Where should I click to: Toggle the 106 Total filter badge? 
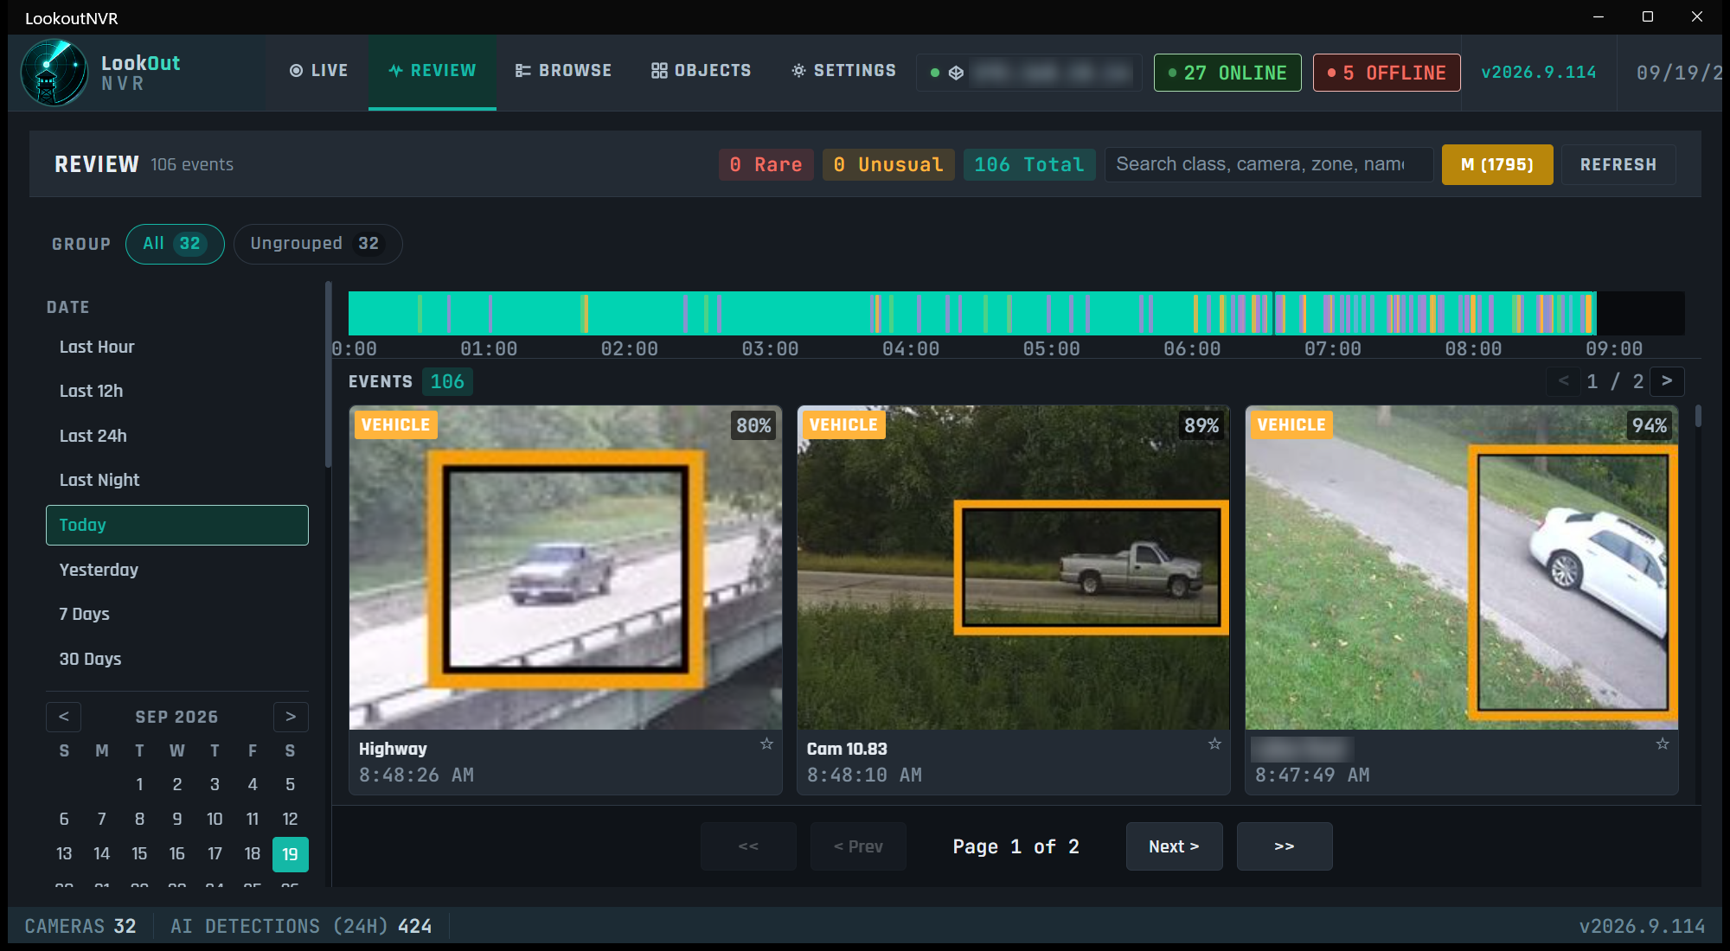(x=1029, y=164)
